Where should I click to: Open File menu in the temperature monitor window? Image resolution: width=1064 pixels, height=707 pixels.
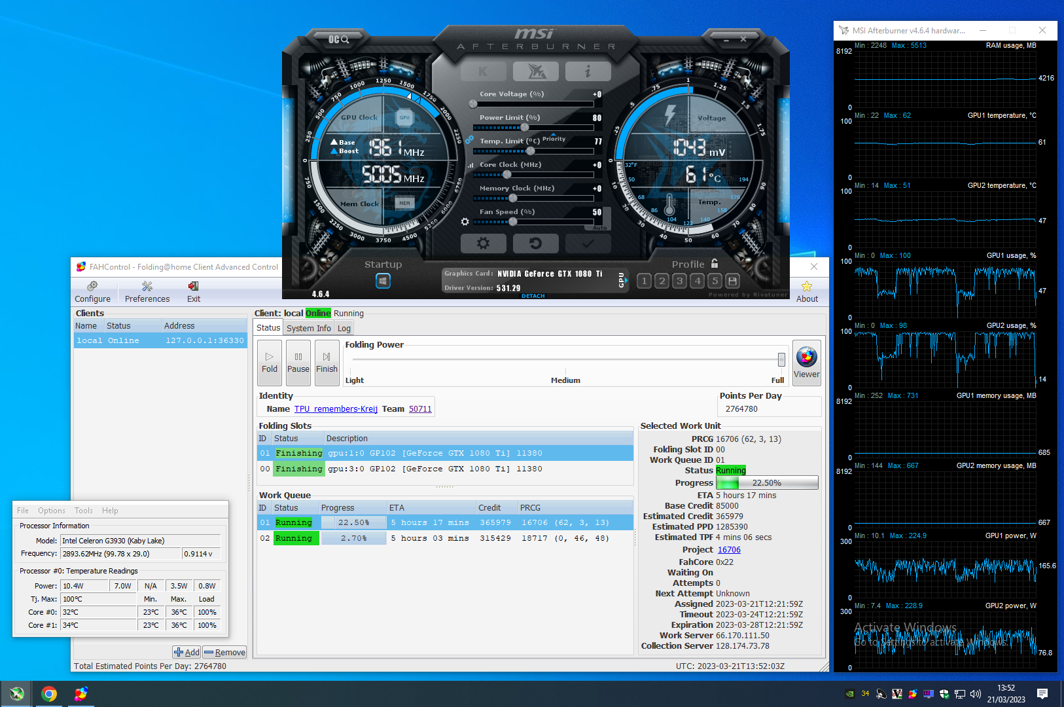pyautogui.click(x=23, y=511)
